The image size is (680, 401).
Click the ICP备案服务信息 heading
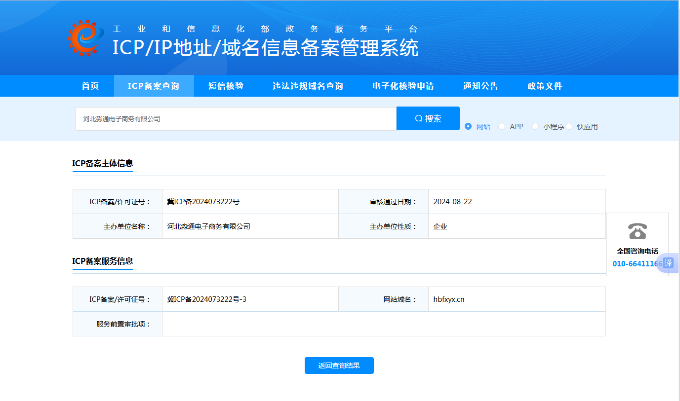click(103, 261)
